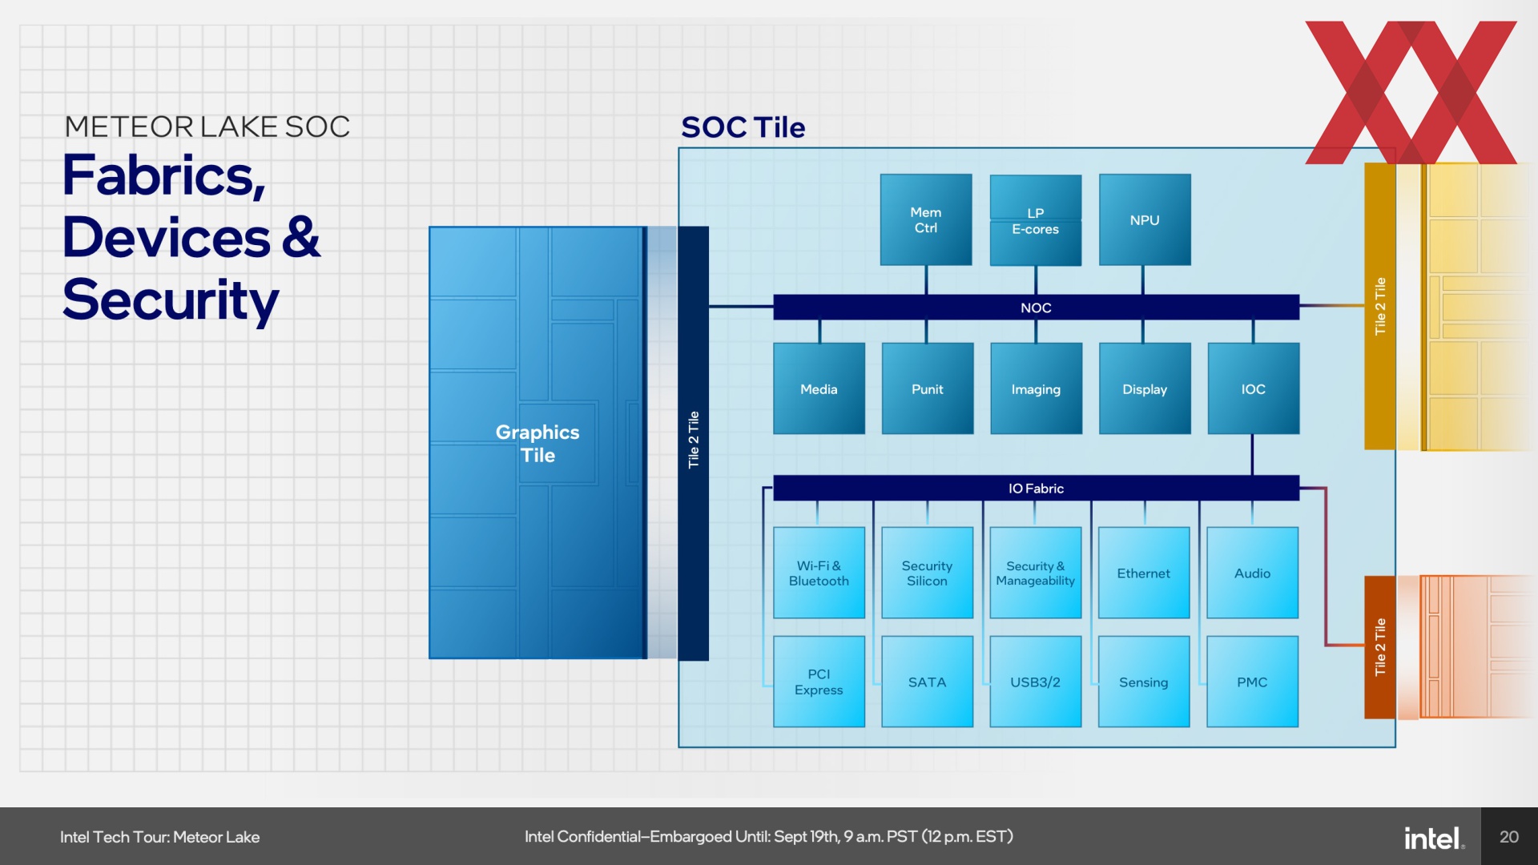The width and height of the screenshot is (1538, 865).
Task: Click the Display block
Action: click(x=1145, y=388)
